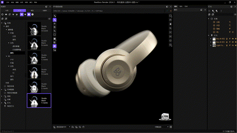Click the bottom icon of viewport right toolbar
This screenshot has width=237, height=133.
[x=170, y=45]
